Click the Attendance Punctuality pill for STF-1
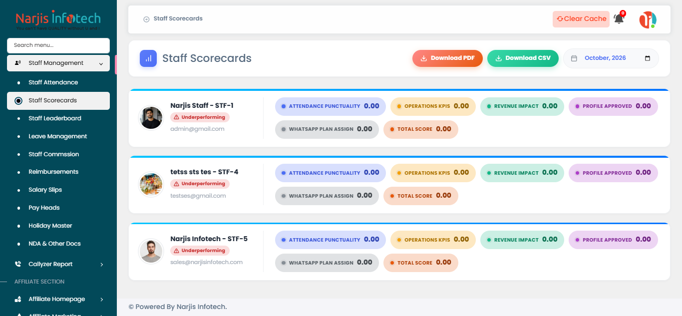 click(331, 106)
